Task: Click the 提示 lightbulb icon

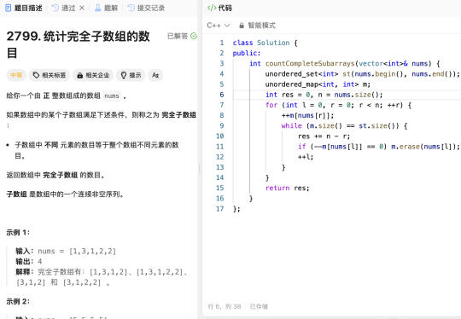Action: click(x=124, y=75)
